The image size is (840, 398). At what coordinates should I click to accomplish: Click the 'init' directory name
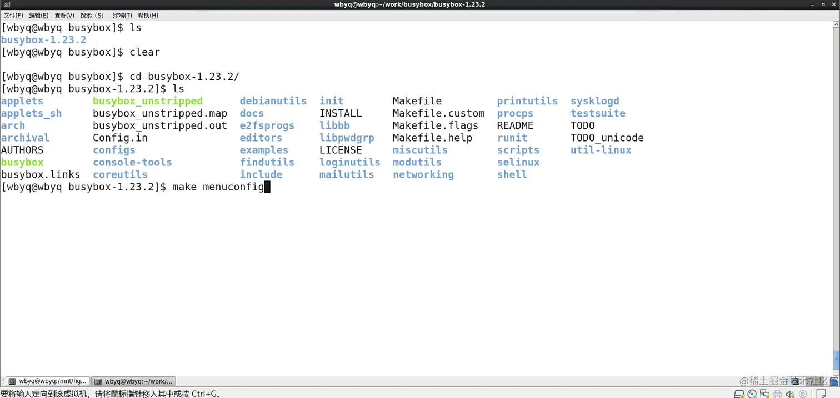click(332, 101)
